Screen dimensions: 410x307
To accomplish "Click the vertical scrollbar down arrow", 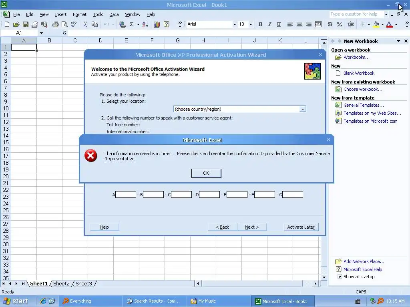I will (324, 277).
